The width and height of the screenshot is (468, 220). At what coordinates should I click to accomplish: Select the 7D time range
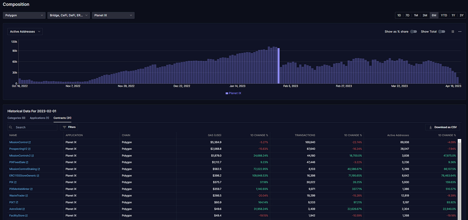pyautogui.click(x=407, y=15)
